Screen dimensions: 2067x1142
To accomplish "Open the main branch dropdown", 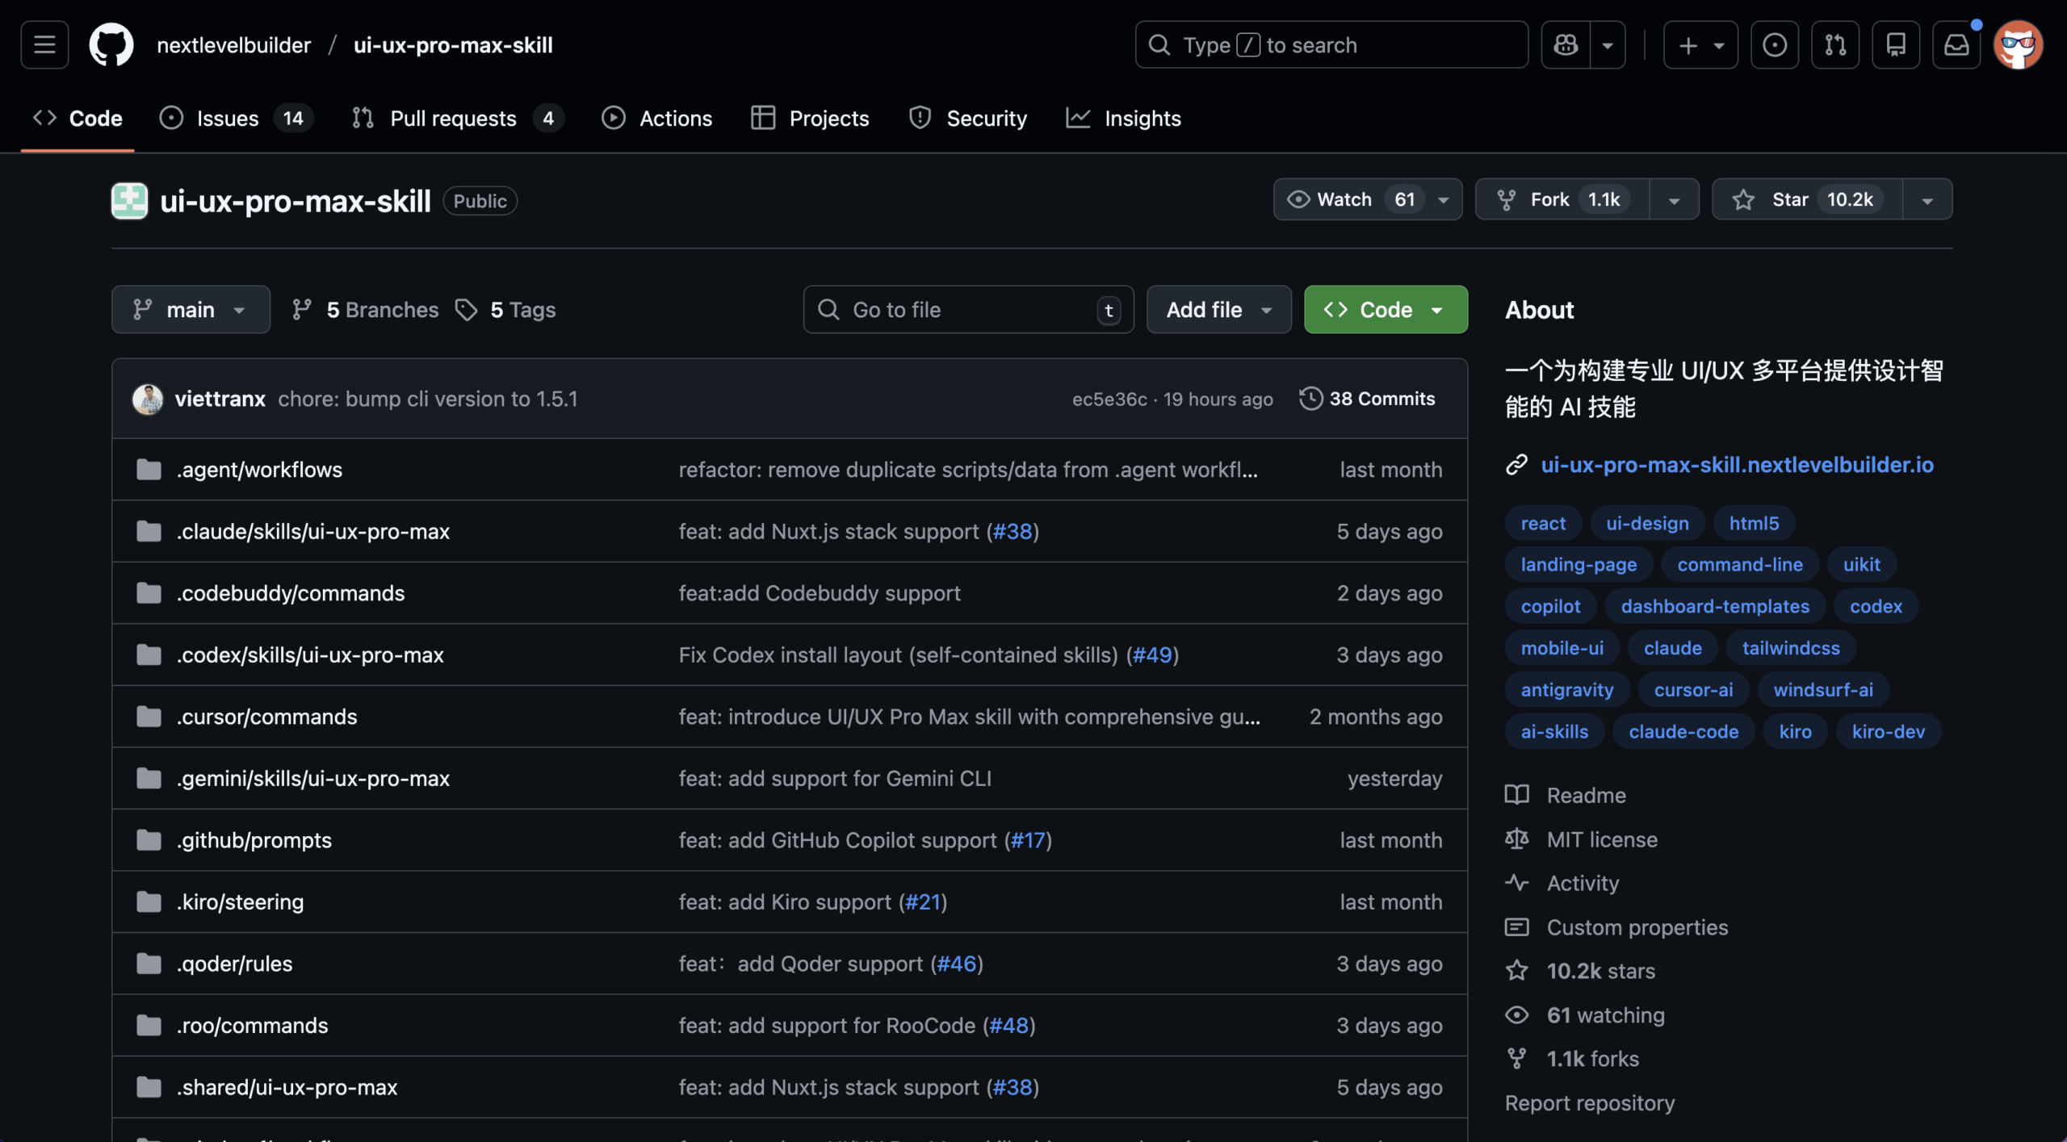I will click(x=191, y=309).
